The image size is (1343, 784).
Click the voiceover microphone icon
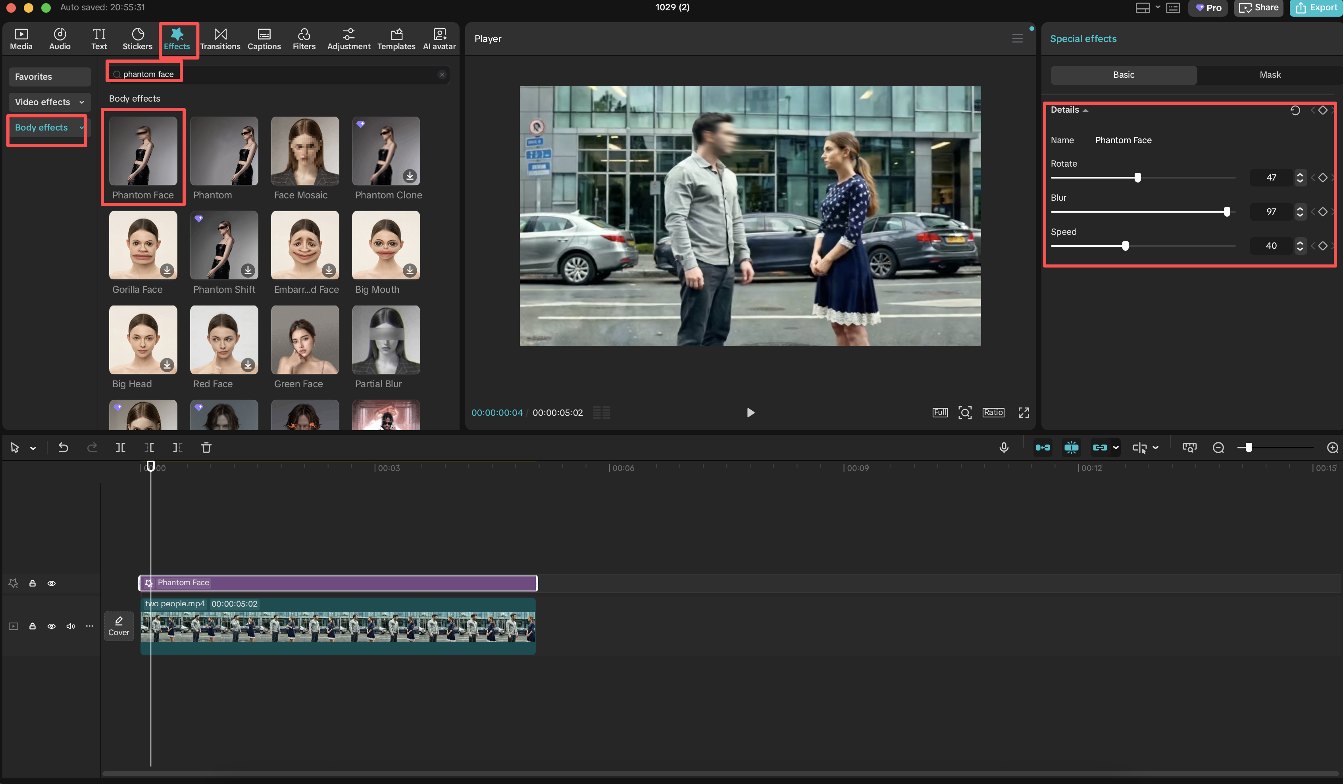coord(1004,448)
